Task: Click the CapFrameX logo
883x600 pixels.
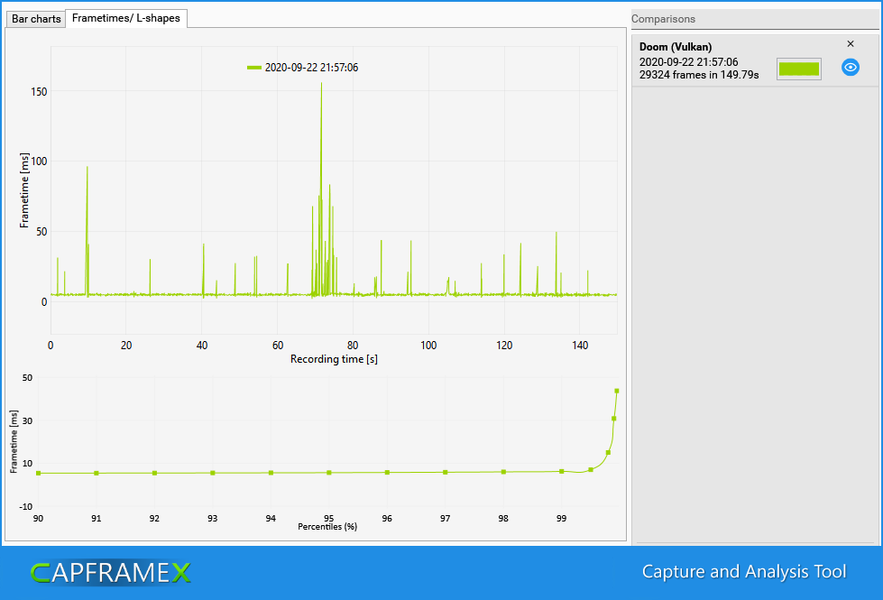Action: click(x=111, y=573)
